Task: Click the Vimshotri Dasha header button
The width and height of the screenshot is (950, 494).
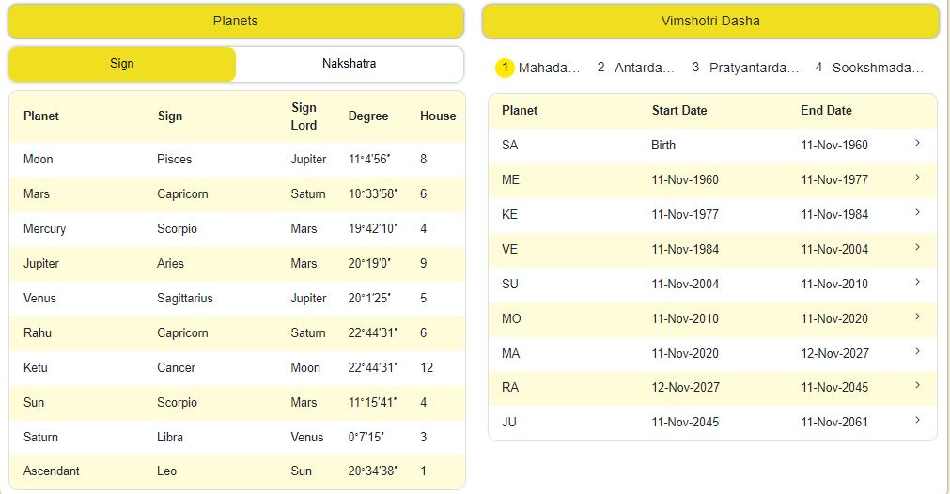Action: (x=710, y=21)
